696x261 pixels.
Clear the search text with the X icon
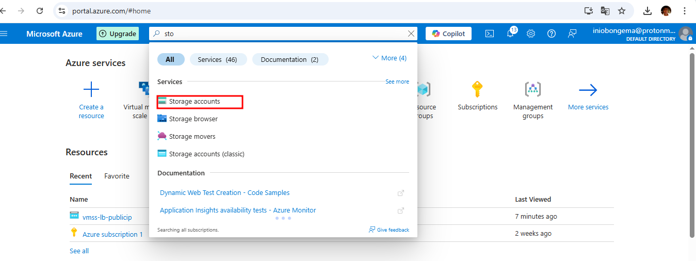(x=411, y=34)
